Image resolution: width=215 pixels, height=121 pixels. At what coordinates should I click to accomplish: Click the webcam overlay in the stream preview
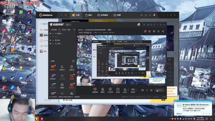coord(84,81)
